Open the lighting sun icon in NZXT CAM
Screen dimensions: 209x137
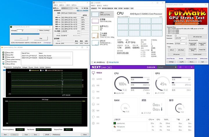(93, 92)
